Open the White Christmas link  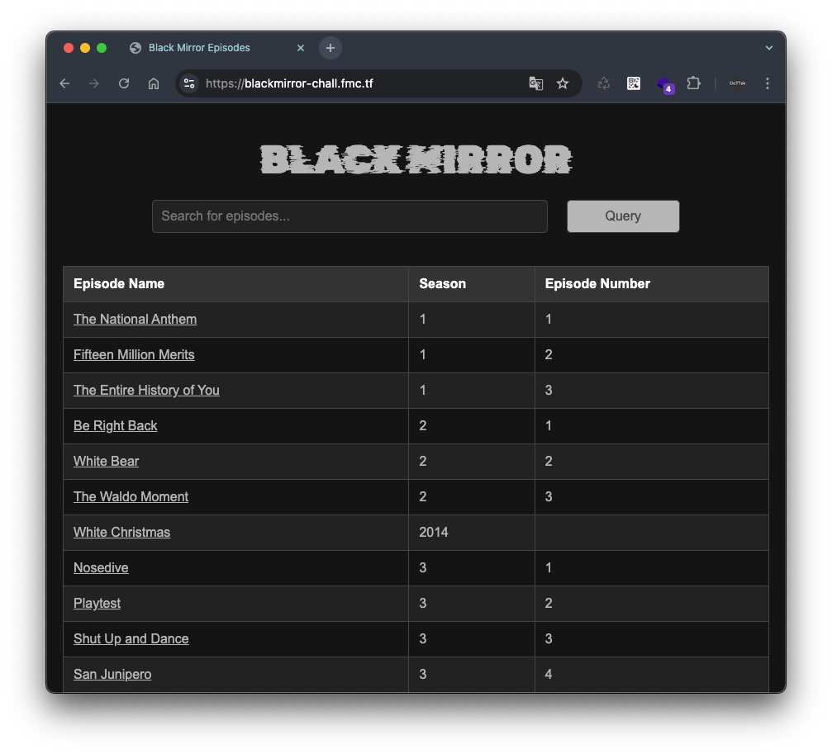click(121, 533)
